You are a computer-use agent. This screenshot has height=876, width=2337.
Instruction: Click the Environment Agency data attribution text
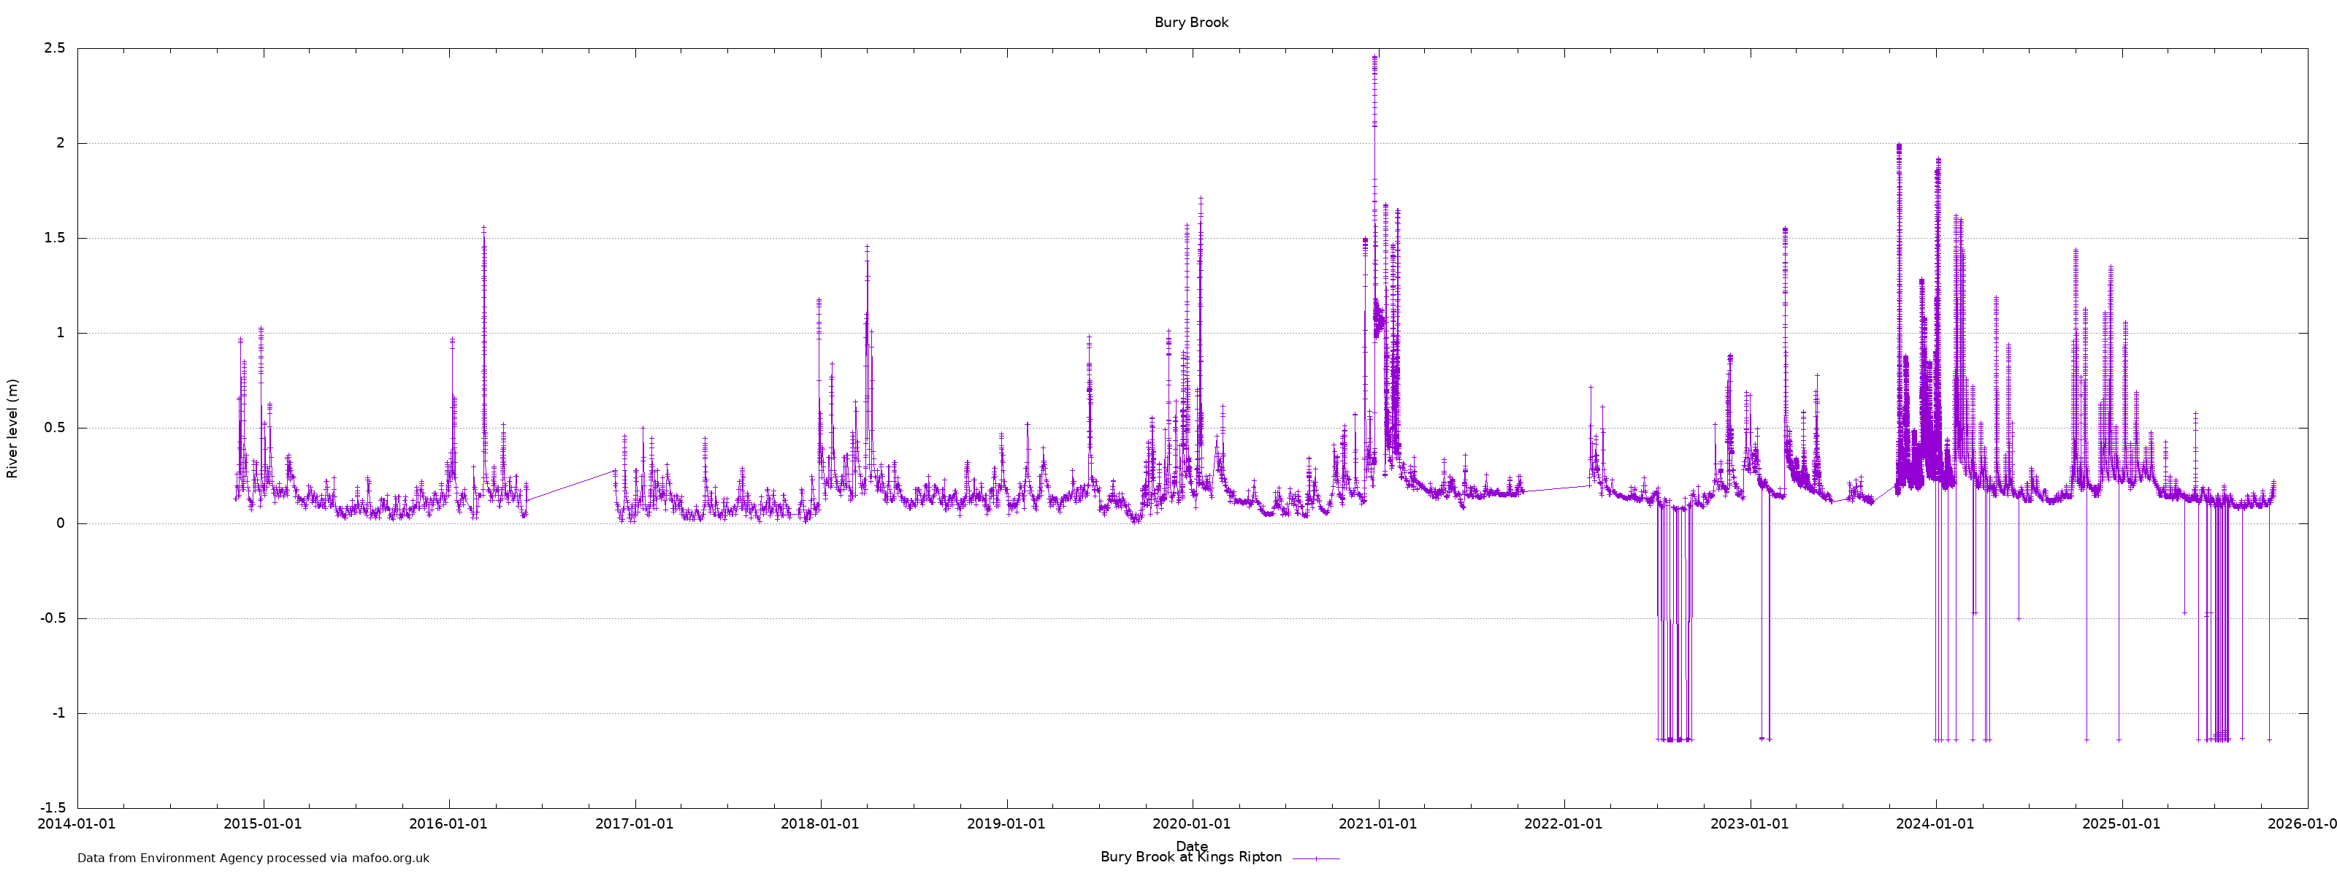tap(253, 858)
